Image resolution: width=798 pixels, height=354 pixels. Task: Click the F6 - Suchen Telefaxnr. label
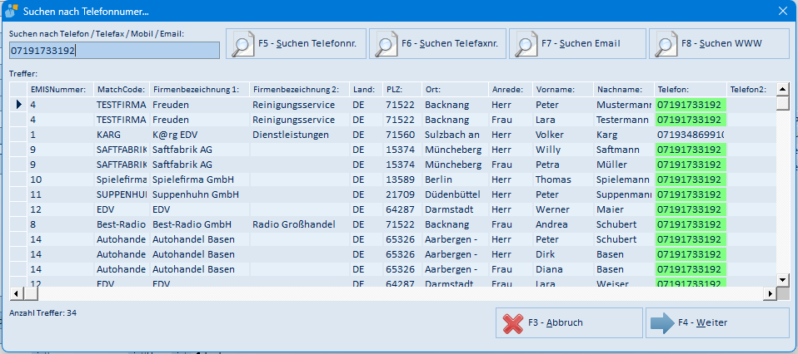[450, 44]
